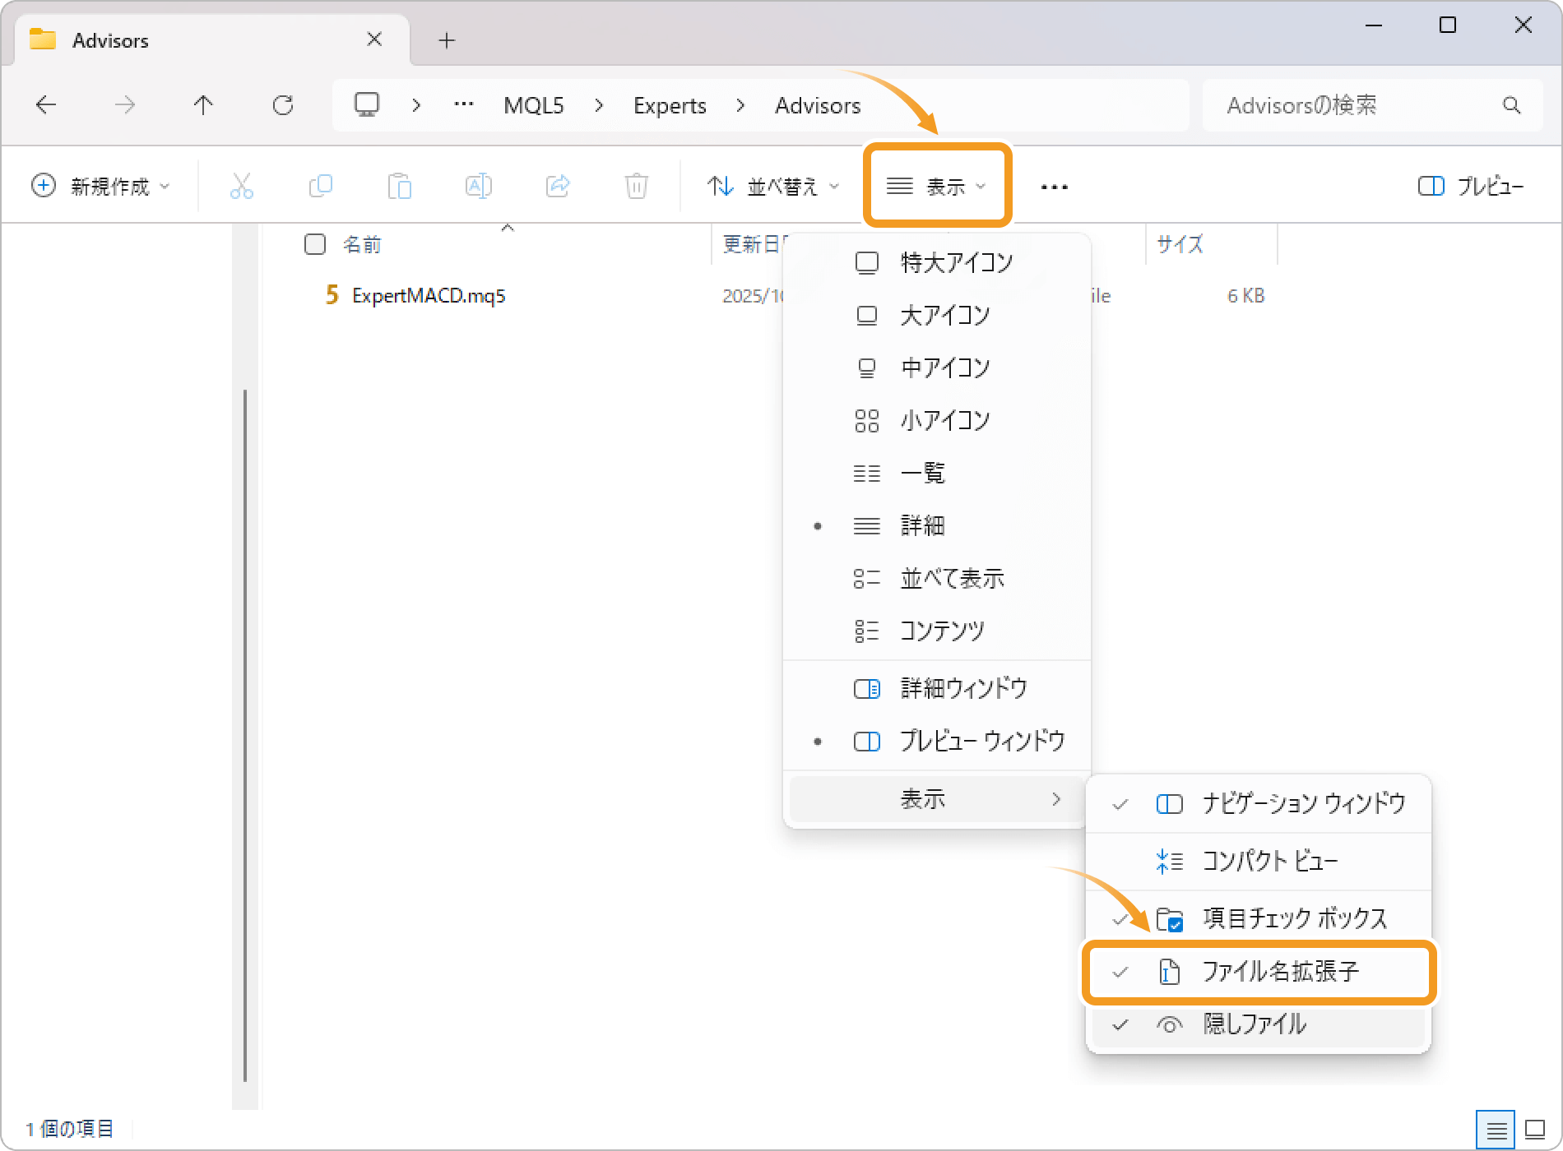
Task: Select 特大アイコン view from menu
Action: click(x=956, y=263)
